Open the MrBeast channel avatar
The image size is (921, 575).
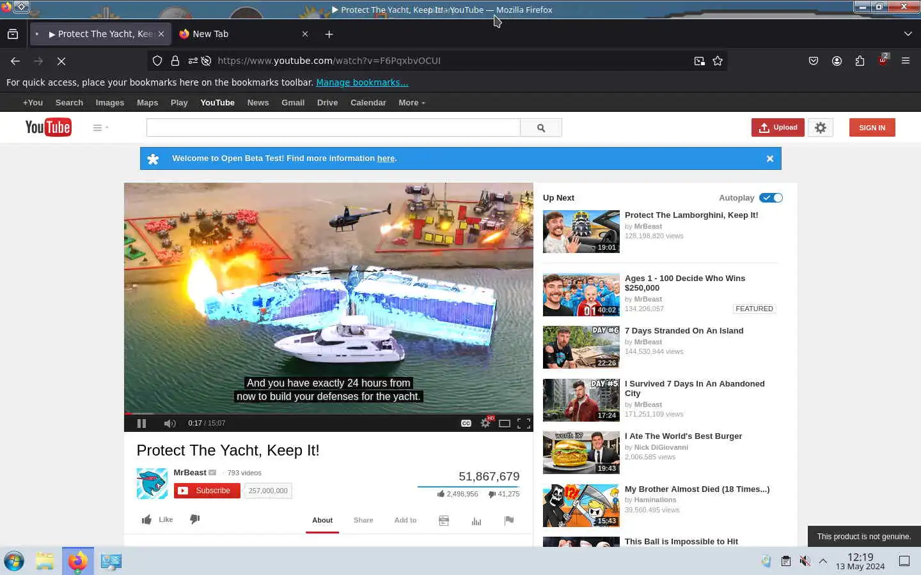coord(152,484)
